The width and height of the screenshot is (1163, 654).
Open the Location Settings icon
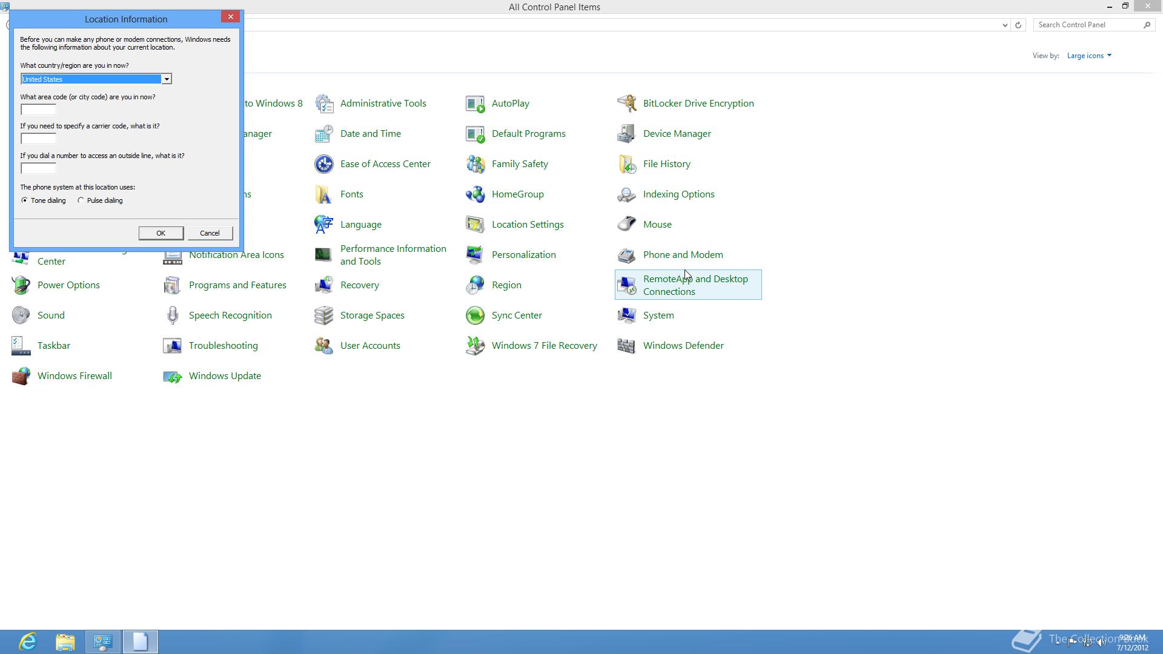(x=475, y=225)
